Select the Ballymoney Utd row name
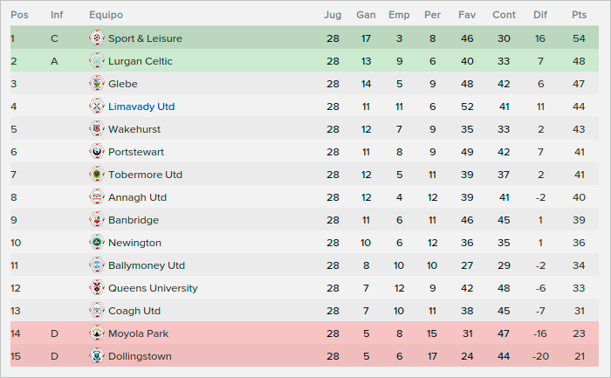 coord(147,265)
